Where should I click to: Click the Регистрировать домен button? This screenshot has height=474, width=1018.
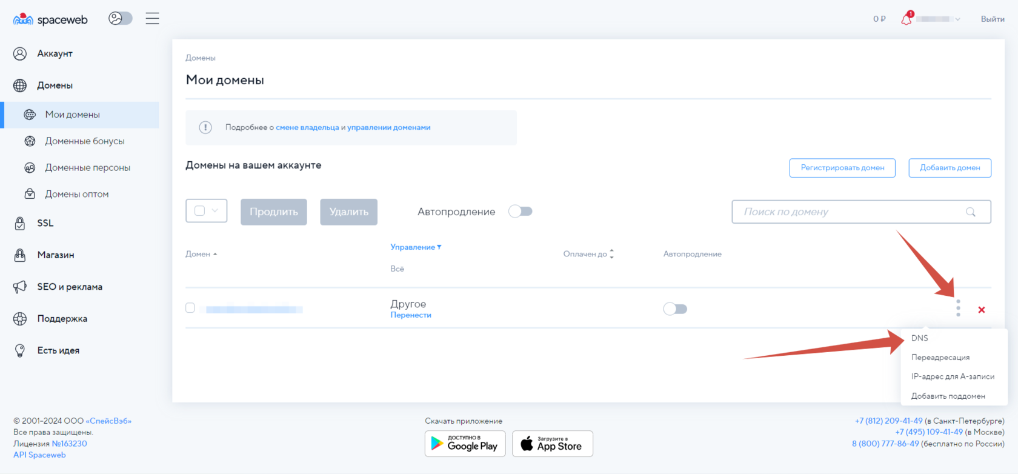(x=842, y=168)
